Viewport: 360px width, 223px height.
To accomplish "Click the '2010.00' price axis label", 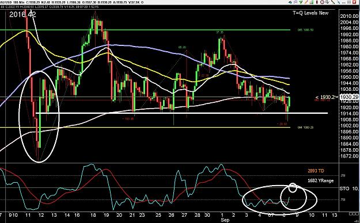I will (349, 16).
